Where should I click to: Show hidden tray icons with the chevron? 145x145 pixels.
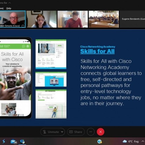point(143,141)
